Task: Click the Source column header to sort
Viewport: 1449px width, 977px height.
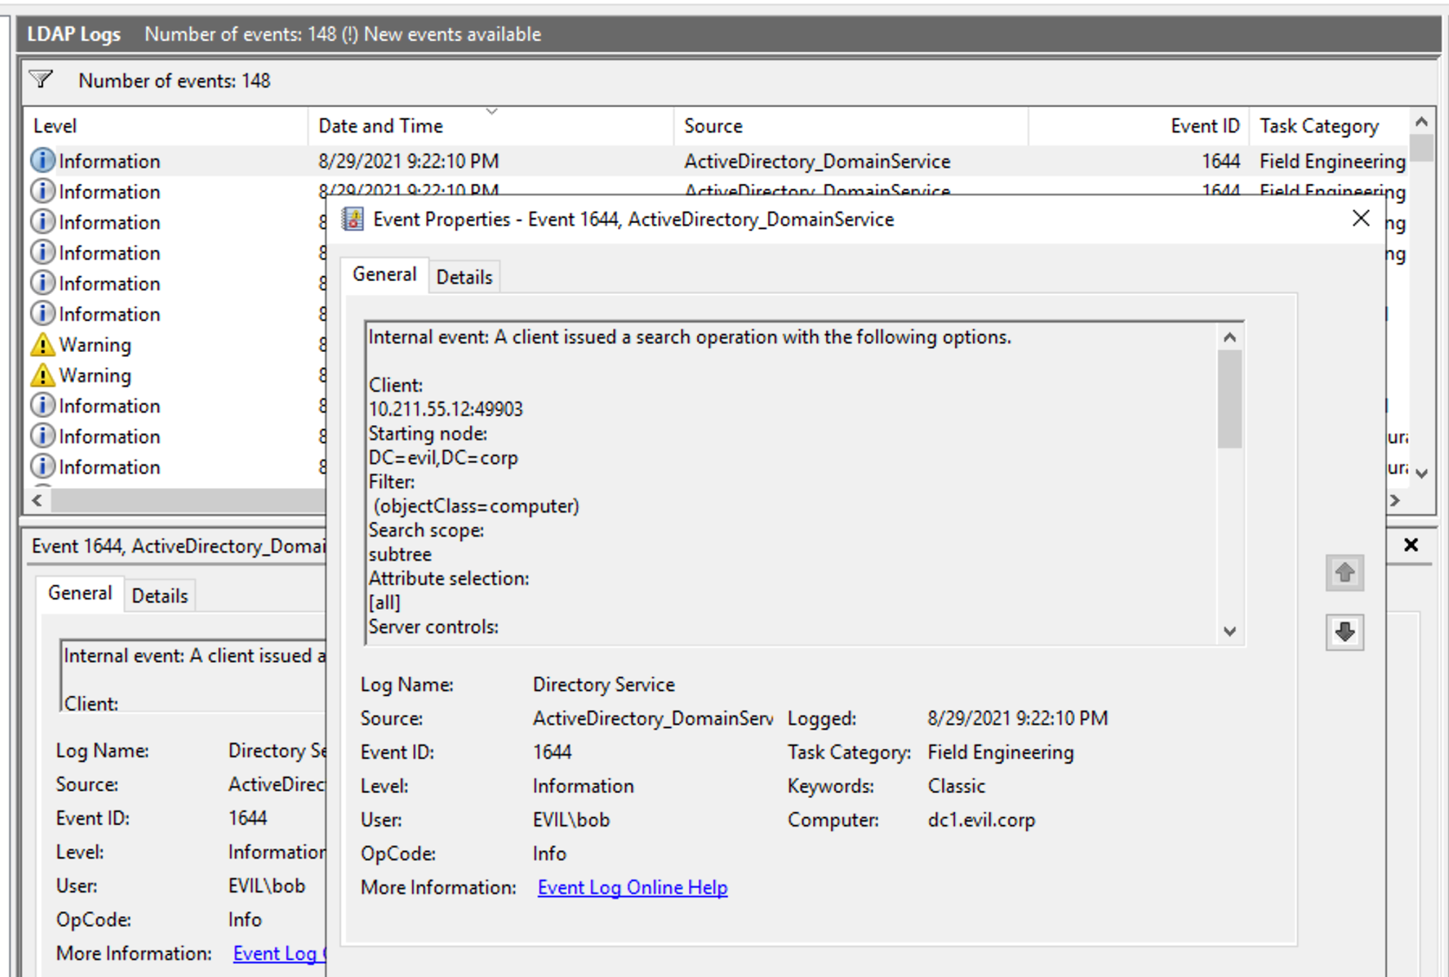Action: (x=713, y=125)
